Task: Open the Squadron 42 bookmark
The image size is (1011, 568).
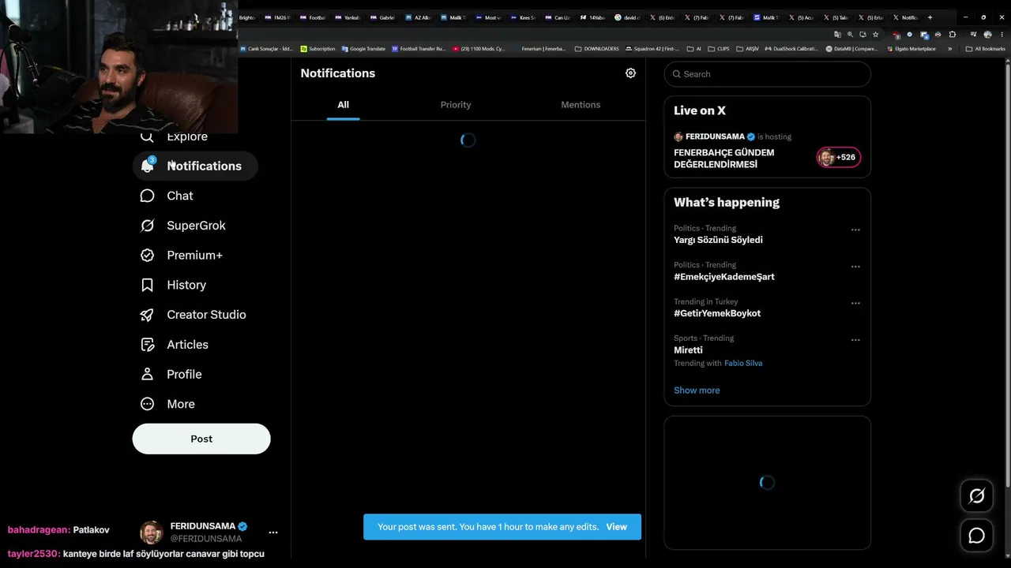Action: click(652, 49)
